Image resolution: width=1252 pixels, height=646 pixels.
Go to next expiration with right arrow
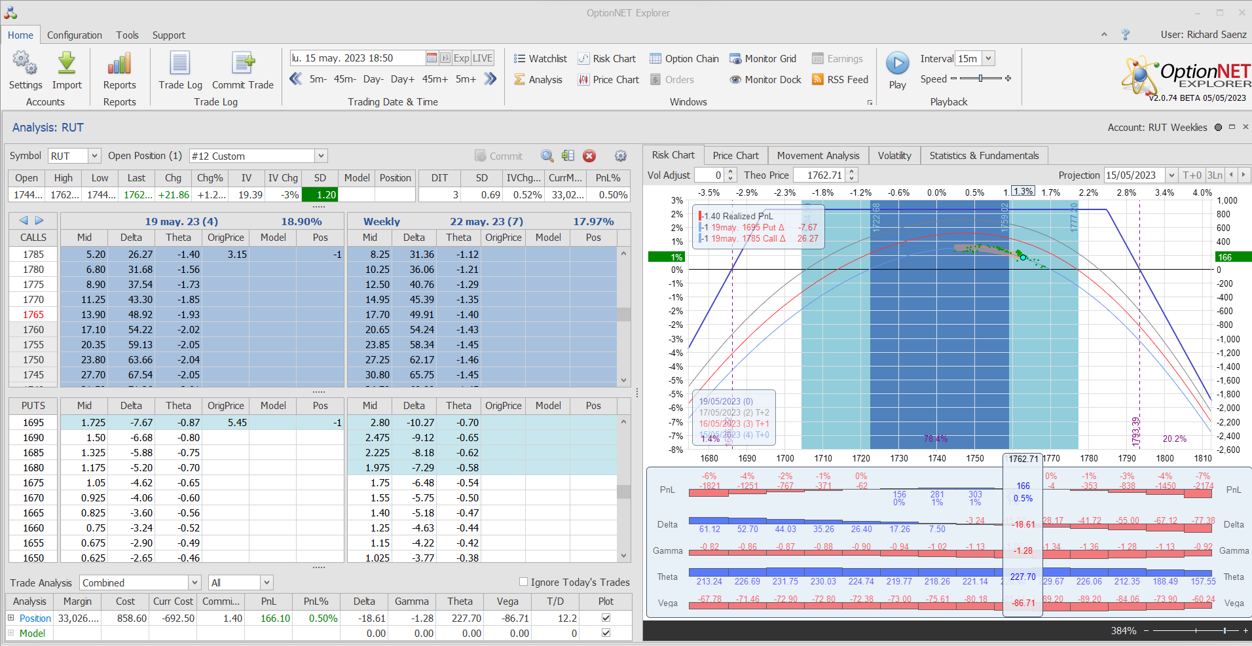coord(39,221)
